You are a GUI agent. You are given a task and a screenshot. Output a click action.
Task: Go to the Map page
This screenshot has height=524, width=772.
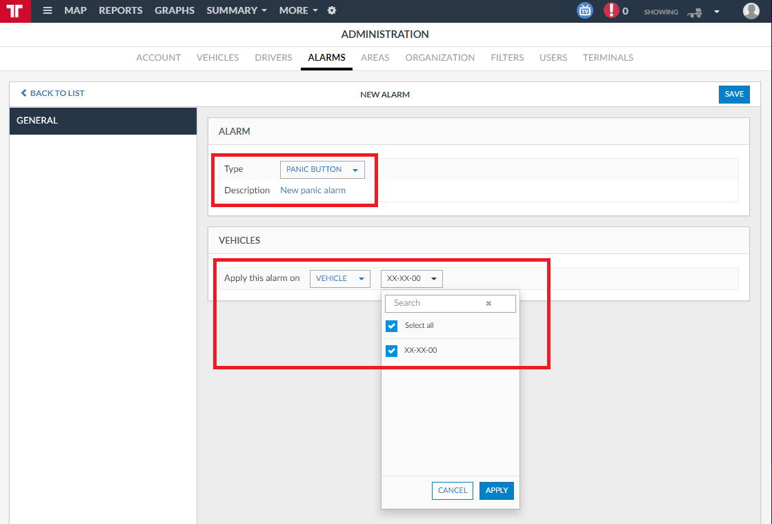(75, 10)
